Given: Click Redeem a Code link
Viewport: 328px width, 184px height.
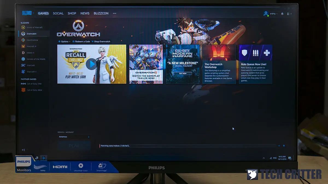Looking at the screenshot, I should click(x=81, y=42).
